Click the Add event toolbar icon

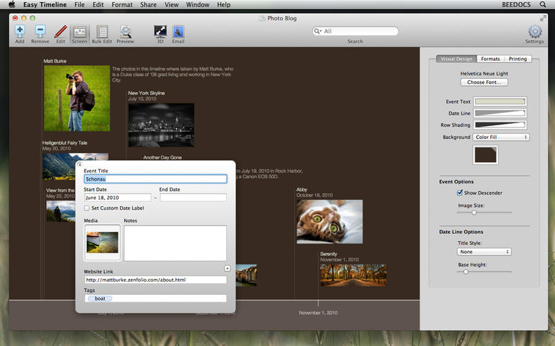[x=19, y=32]
